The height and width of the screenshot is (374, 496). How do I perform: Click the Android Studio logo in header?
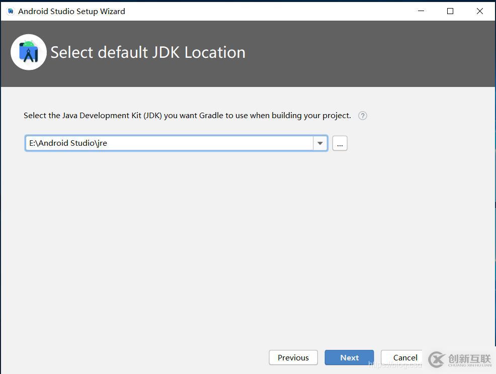click(x=29, y=52)
